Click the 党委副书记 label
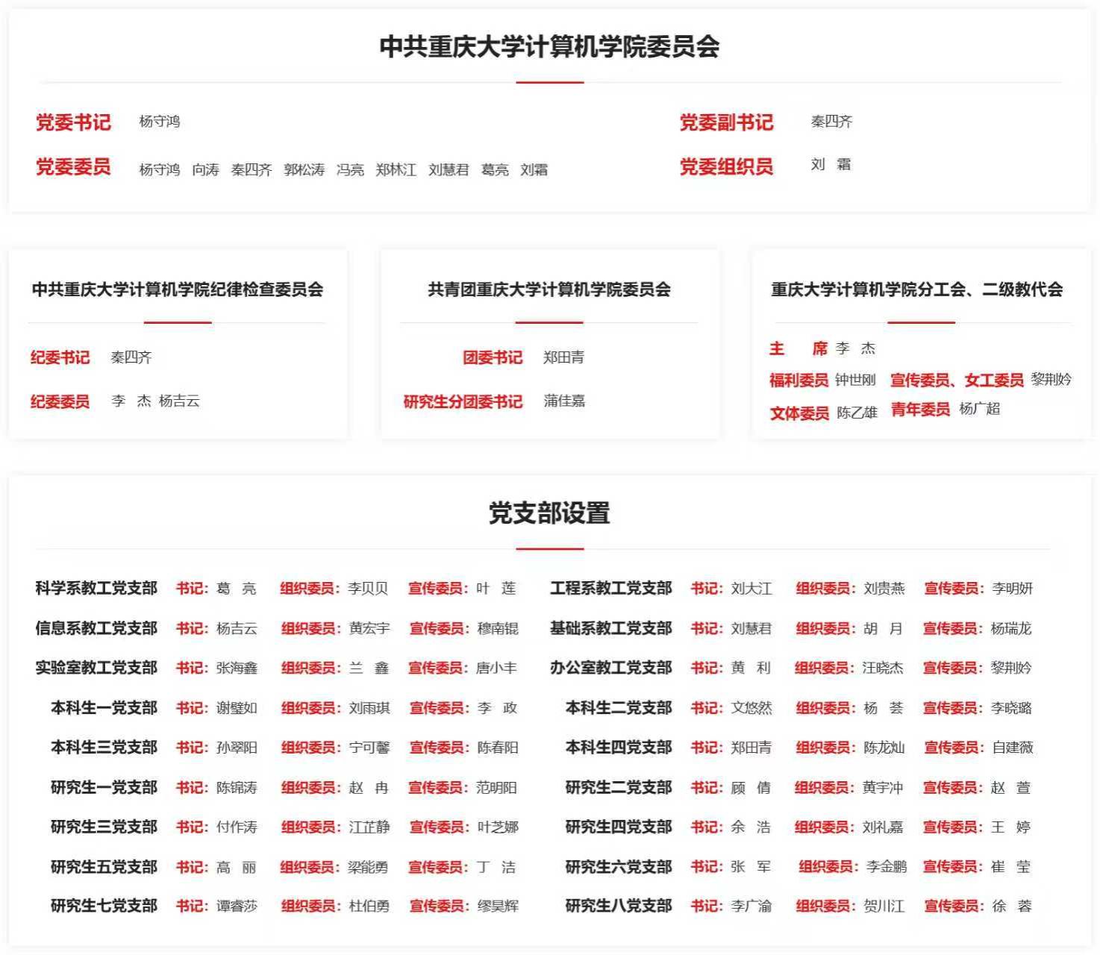 tap(725, 122)
